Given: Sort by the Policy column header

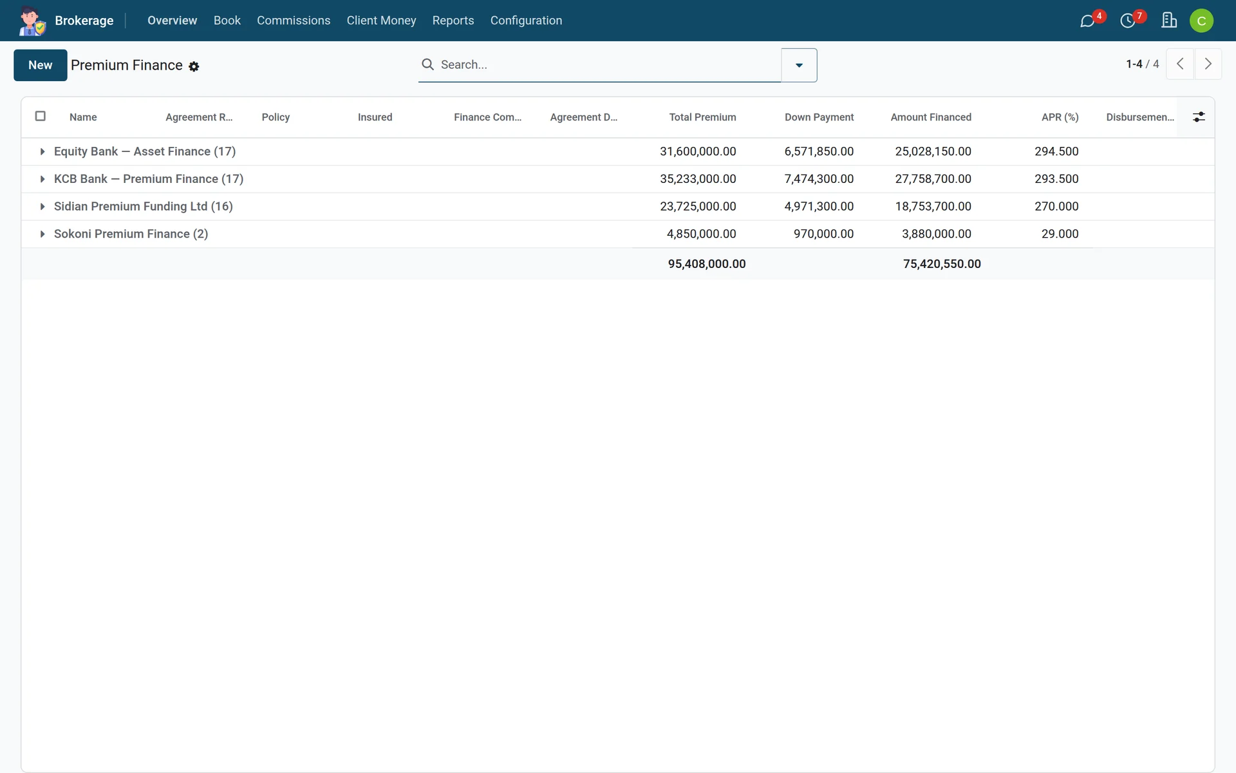Looking at the screenshot, I should point(276,117).
